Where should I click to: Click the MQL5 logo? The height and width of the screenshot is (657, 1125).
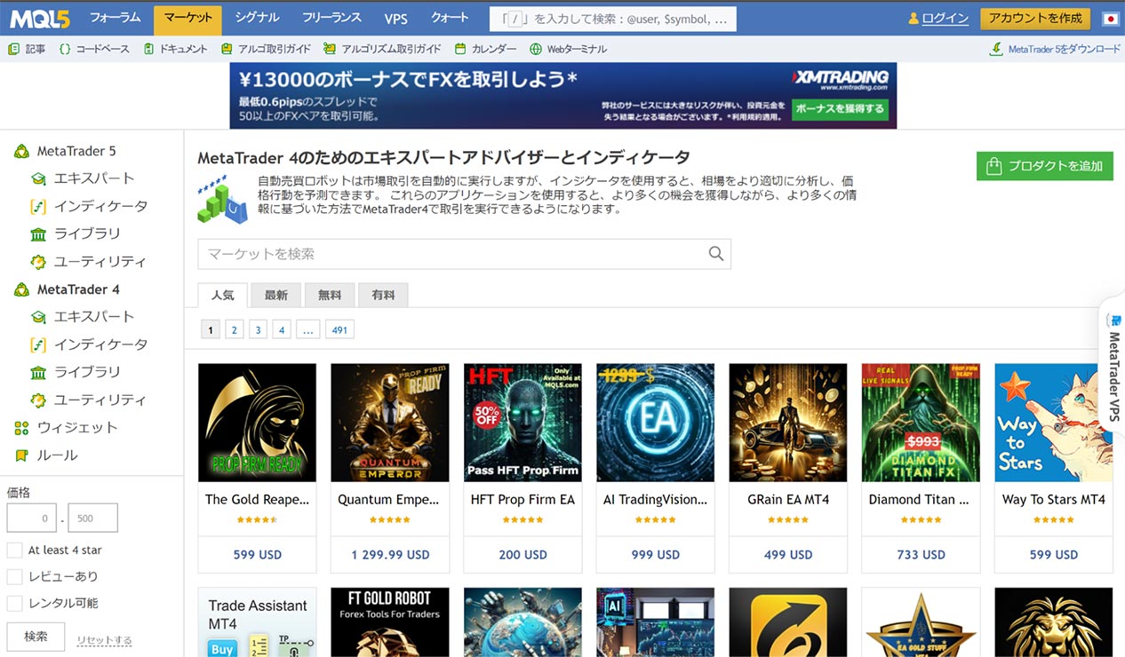[42, 18]
